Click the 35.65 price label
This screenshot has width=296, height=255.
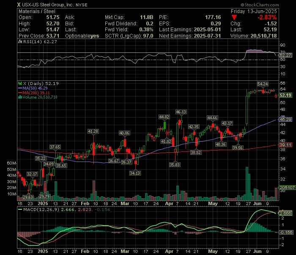[x=61, y=165]
